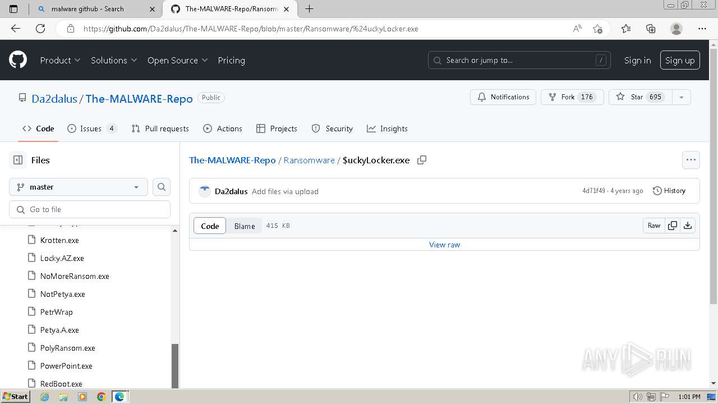Open Da2dalus owner link in header
718x404 pixels.
click(x=54, y=98)
